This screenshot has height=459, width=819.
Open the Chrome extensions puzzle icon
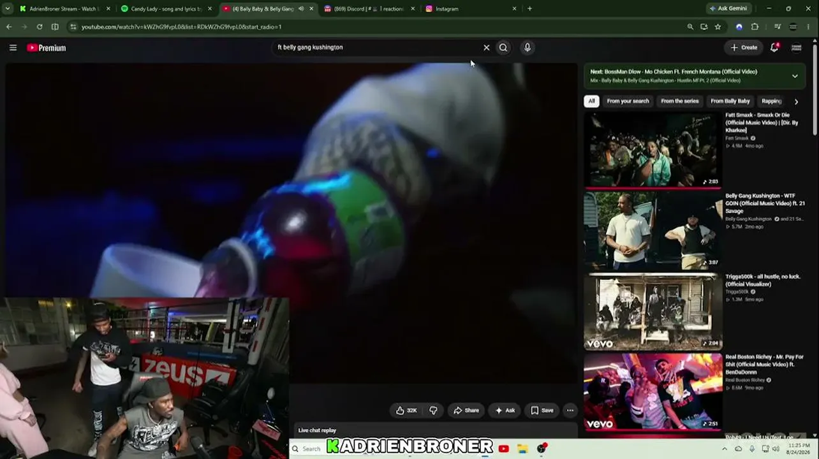tap(755, 27)
